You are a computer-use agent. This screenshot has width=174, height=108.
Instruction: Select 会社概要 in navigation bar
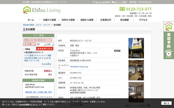pos(125,20)
